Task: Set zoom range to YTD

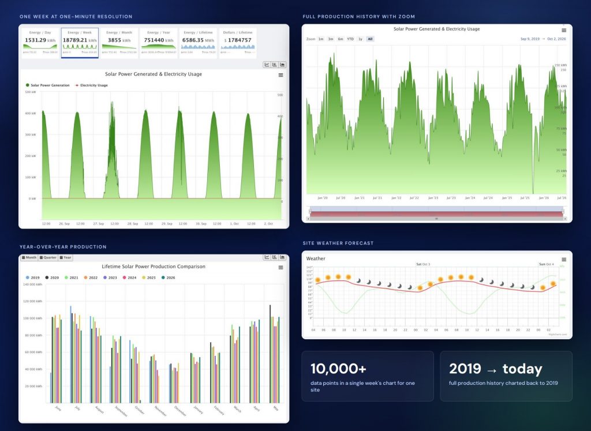Action: (x=350, y=39)
